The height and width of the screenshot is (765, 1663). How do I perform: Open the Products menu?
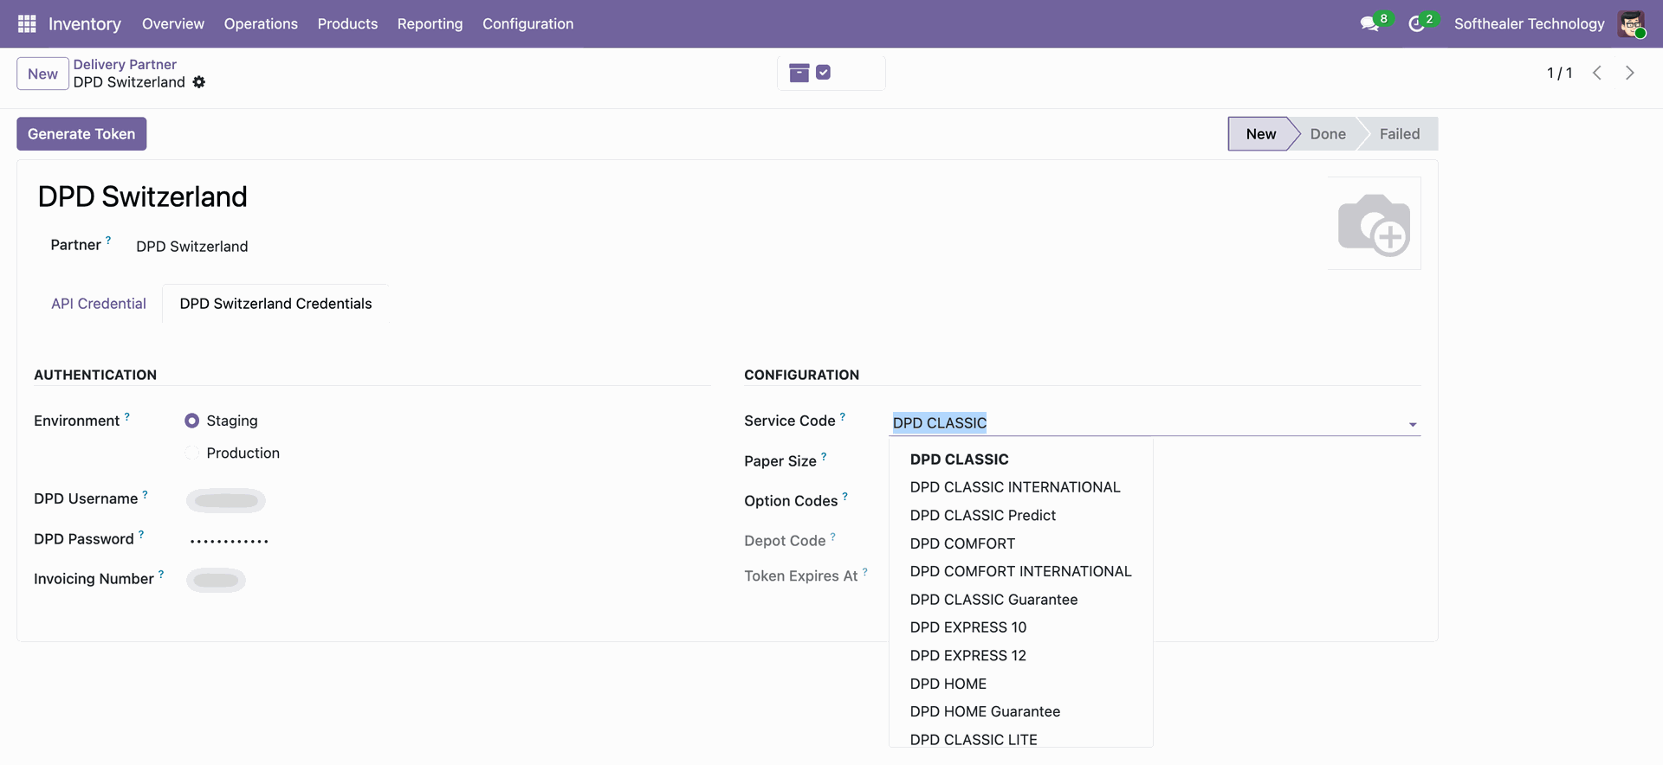click(347, 23)
